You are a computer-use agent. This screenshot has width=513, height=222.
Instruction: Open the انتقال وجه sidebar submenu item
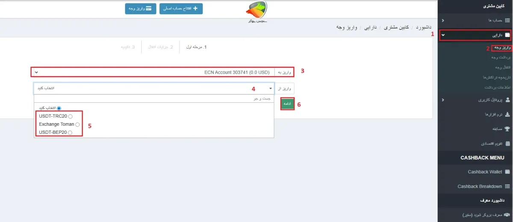click(x=502, y=67)
